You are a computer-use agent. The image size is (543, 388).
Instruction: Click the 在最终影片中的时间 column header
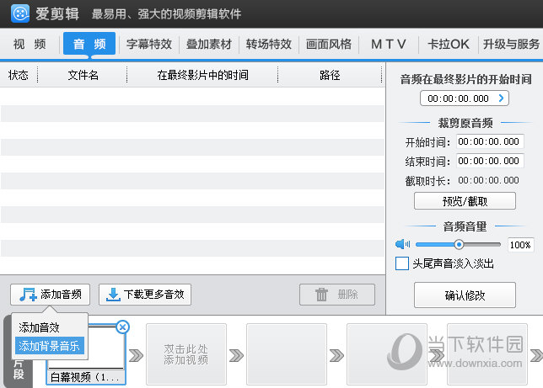(202, 75)
